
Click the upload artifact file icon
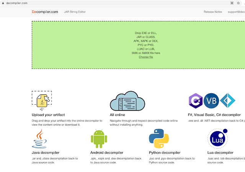click(x=42, y=101)
